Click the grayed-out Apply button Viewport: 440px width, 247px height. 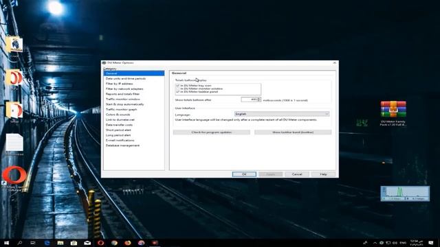coord(270,174)
